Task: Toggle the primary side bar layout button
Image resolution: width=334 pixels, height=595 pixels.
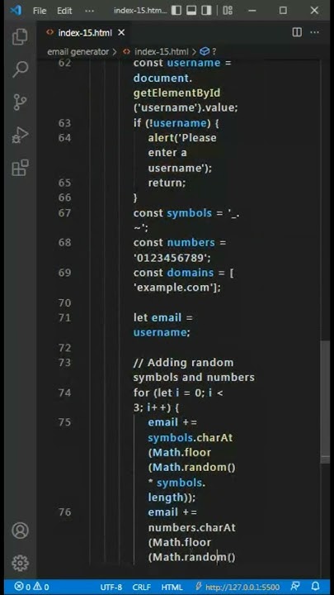Action: (x=176, y=11)
